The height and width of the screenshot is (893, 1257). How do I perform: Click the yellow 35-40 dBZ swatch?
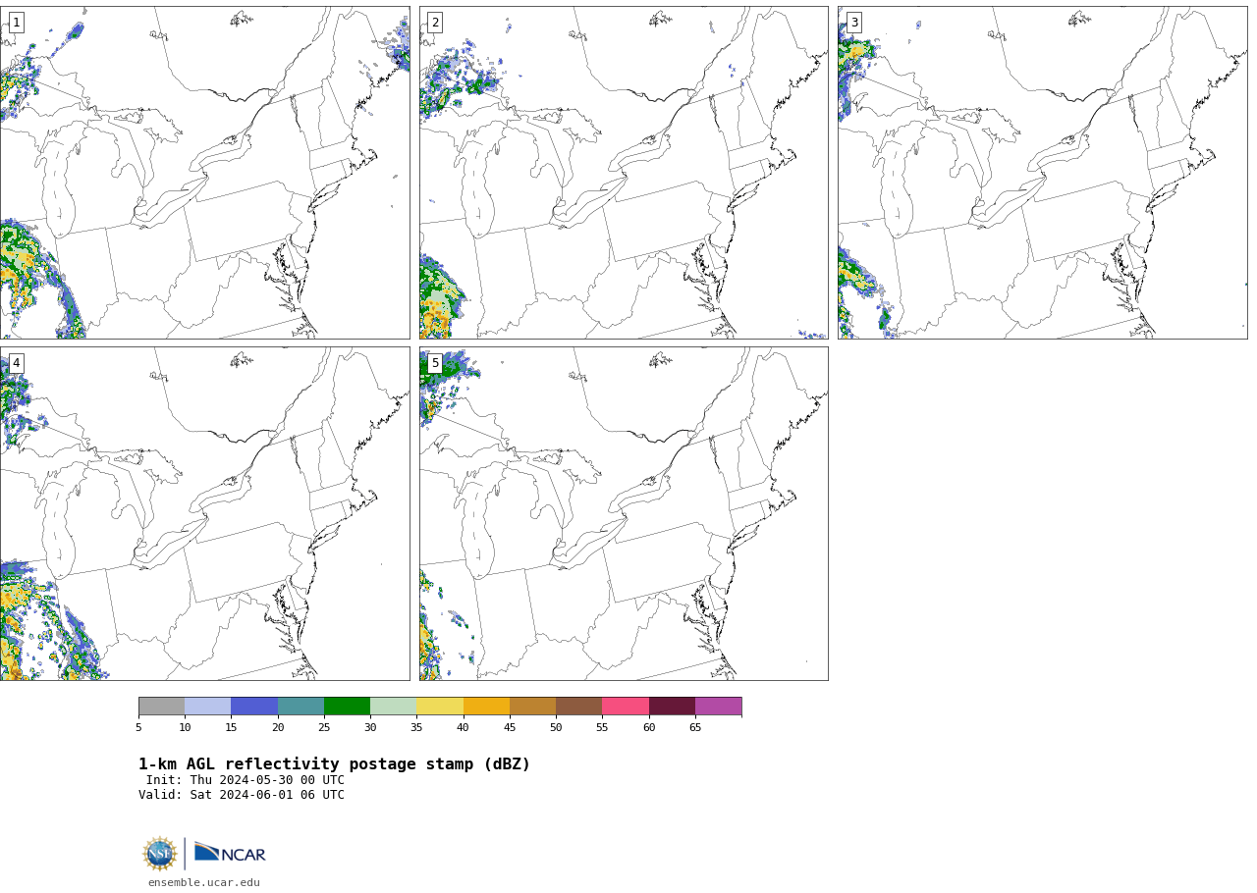(440, 707)
